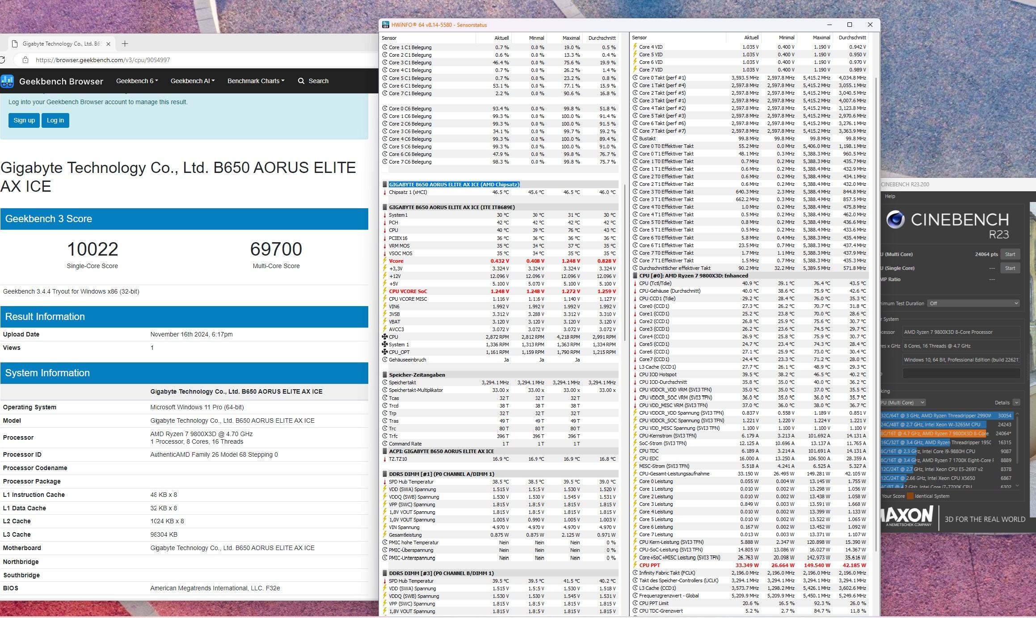Image resolution: width=1036 pixels, height=618 pixels.
Task: Select the AMD Ryzen Threadripper 2990W ranking bar
Action: 946,416
